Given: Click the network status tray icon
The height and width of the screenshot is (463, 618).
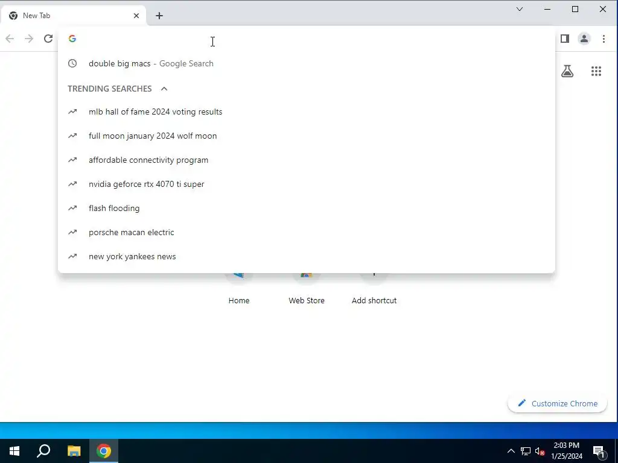Looking at the screenshot, I should point(526,451).
